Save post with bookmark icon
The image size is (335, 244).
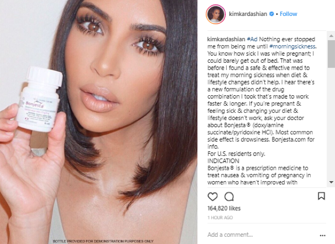click(x=321, y=196)
